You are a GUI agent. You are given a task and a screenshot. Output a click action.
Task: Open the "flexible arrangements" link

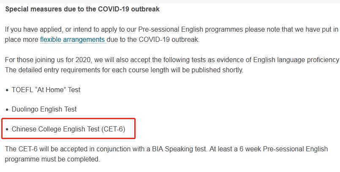(73, 40)
